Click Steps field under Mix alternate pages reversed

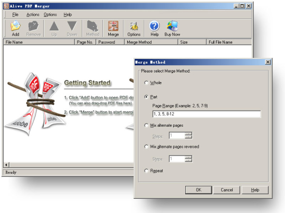pos(177,159)
